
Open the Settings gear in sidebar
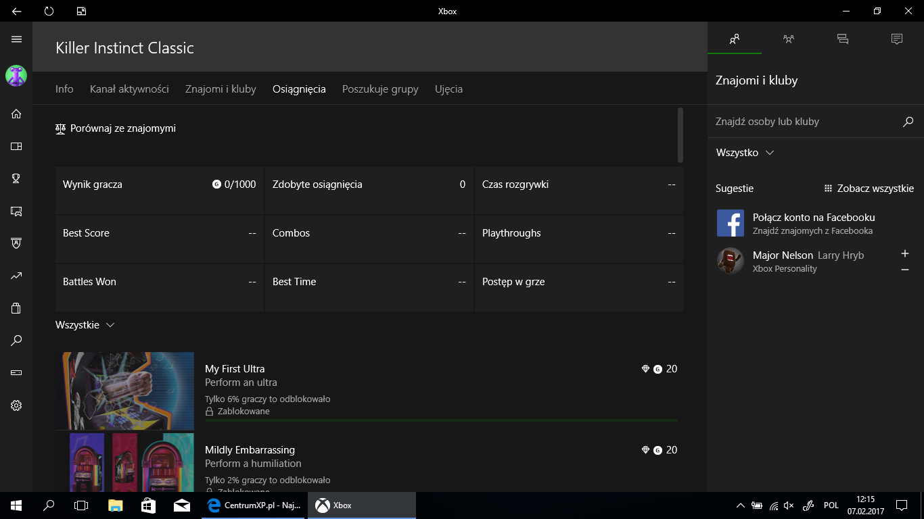pyautogui.click(x=16, y=405)
